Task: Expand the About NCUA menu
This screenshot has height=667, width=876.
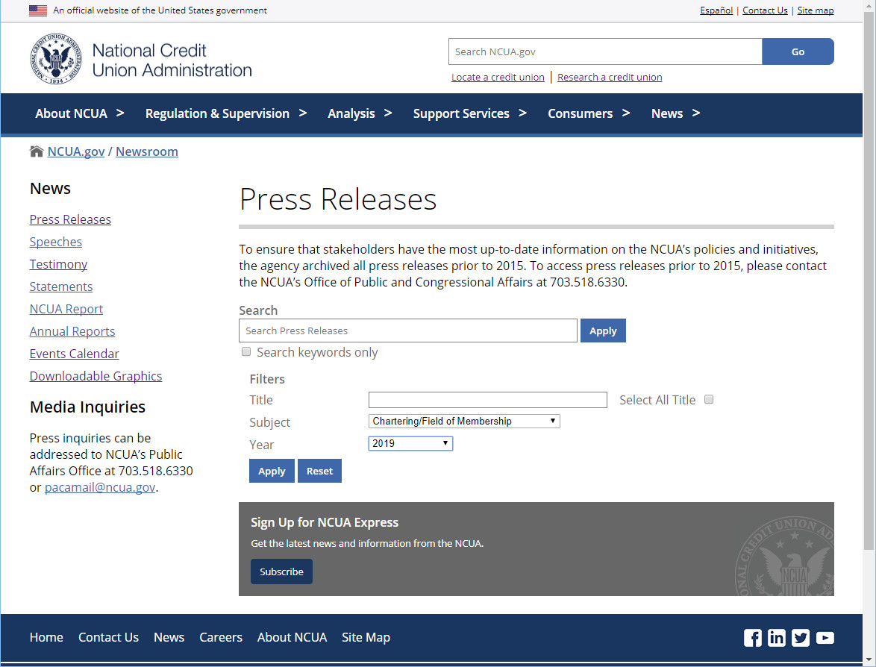Action: 79,113
